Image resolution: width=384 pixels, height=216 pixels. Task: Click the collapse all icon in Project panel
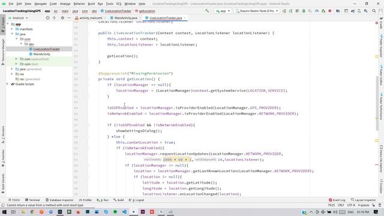click(x=55, y=18)
